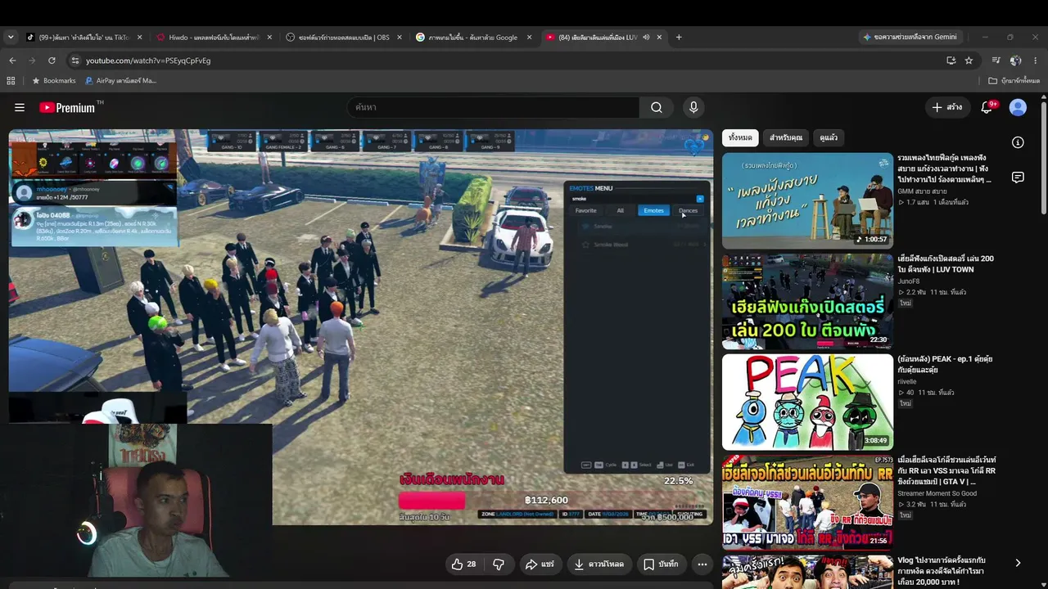Close the OBS tab
Viewport: 1048px width, 589px height.
tap(400, 37)
